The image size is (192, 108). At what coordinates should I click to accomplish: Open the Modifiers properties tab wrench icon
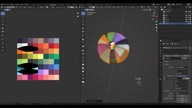click(x=160, y=65)
